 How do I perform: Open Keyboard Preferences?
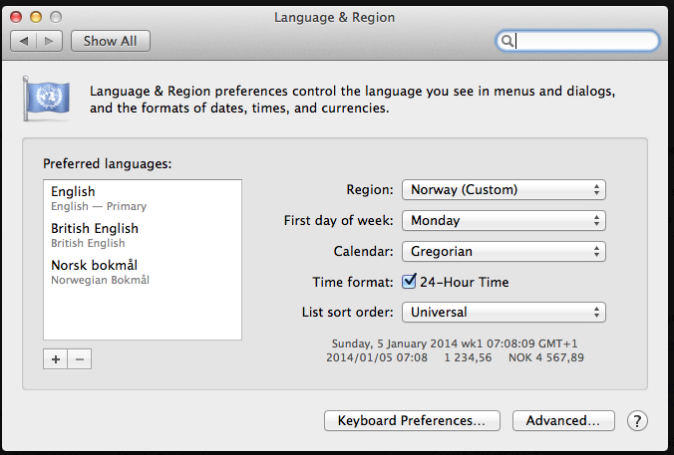click(412, 421)
